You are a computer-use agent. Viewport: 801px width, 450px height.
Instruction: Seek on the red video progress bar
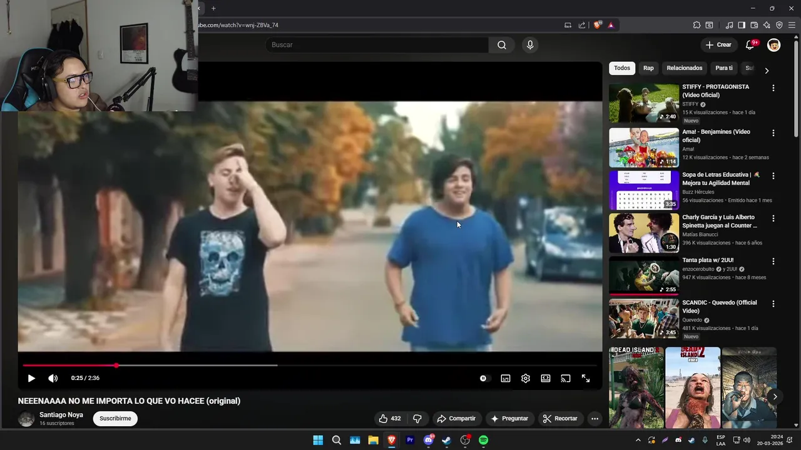pyautogui.click(x=310, y=365)
